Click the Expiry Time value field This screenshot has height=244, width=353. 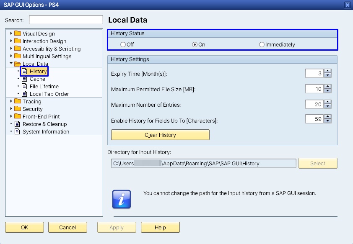pyautogui.click(x=314, y=73)
